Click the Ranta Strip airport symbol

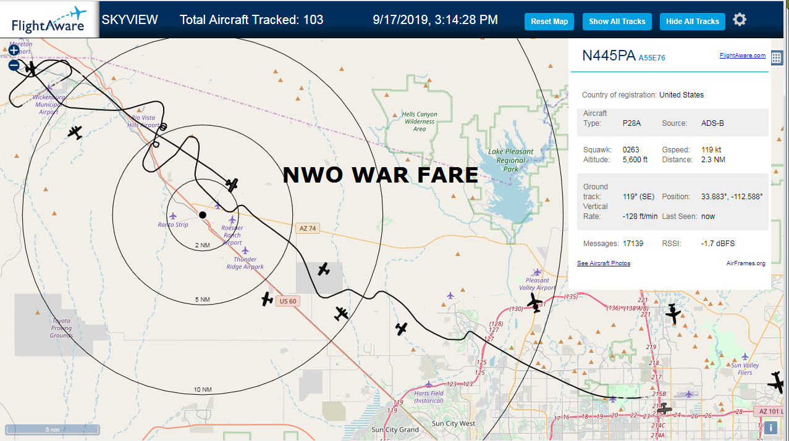click(173, 216)
